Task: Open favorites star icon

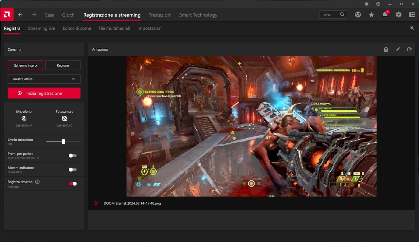Action: coord(371,15)
